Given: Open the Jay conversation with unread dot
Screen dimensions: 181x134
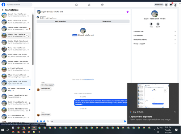Looking at the screenshot, I should pos(16,90).
